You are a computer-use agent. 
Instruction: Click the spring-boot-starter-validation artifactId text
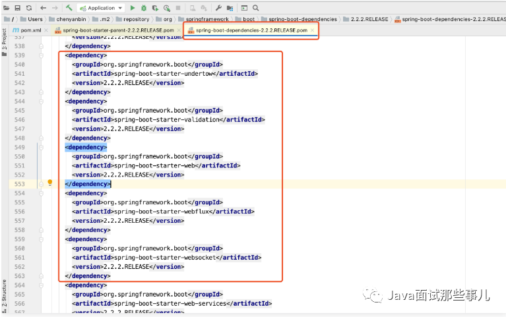(167, 120)
